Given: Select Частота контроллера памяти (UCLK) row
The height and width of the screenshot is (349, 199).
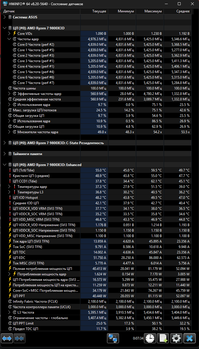Looking at the screenshot, I should coord(96,307).
